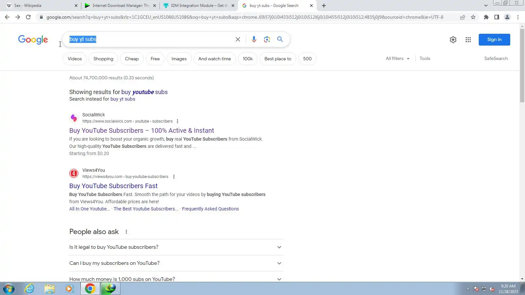Filter results by Videos
This screenshot has width=525, height=295.
click(74, 59)
